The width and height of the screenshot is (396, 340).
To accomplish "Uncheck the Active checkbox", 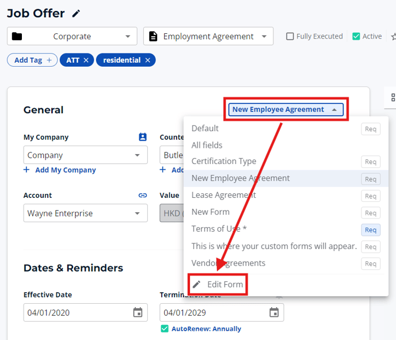I will point(356,36).
